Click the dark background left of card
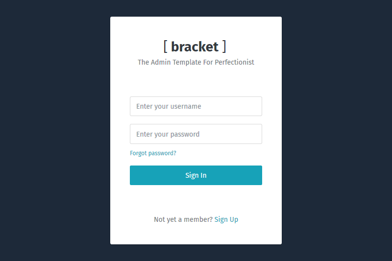Viewport: 392px width, 261px height. [54, 130]
